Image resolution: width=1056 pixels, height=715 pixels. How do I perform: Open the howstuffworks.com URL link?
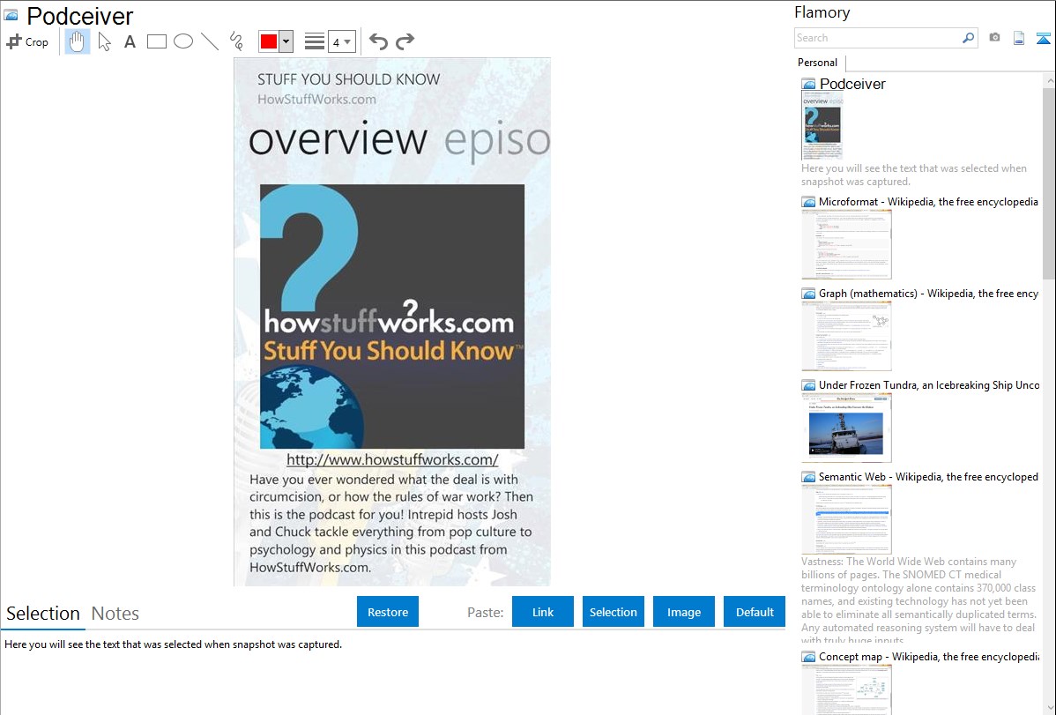392,459
